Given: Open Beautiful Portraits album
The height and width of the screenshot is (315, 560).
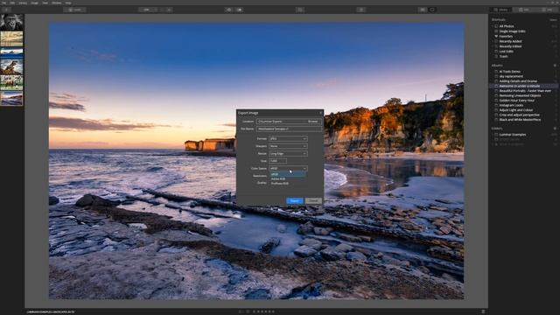Looking at the screenshot, I should [525, 91].
